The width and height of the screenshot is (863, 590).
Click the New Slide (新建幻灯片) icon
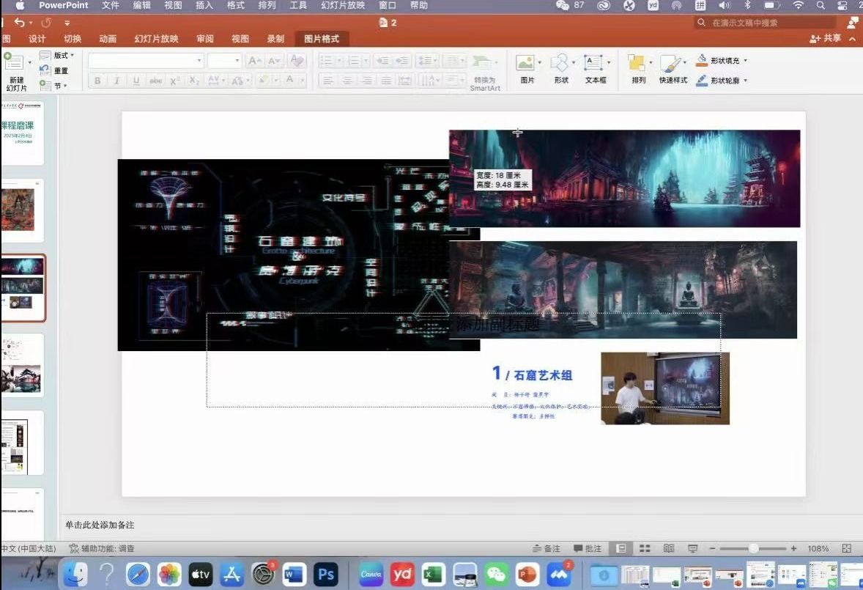pos(14,63)
